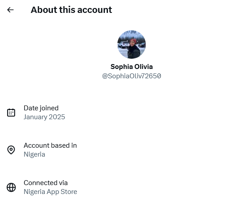Click the globe icon beside Connected via
Screen dimensions: 232x218
(11, 187)
